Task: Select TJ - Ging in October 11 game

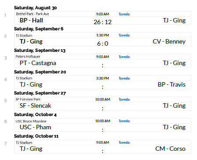Action: 31,149
